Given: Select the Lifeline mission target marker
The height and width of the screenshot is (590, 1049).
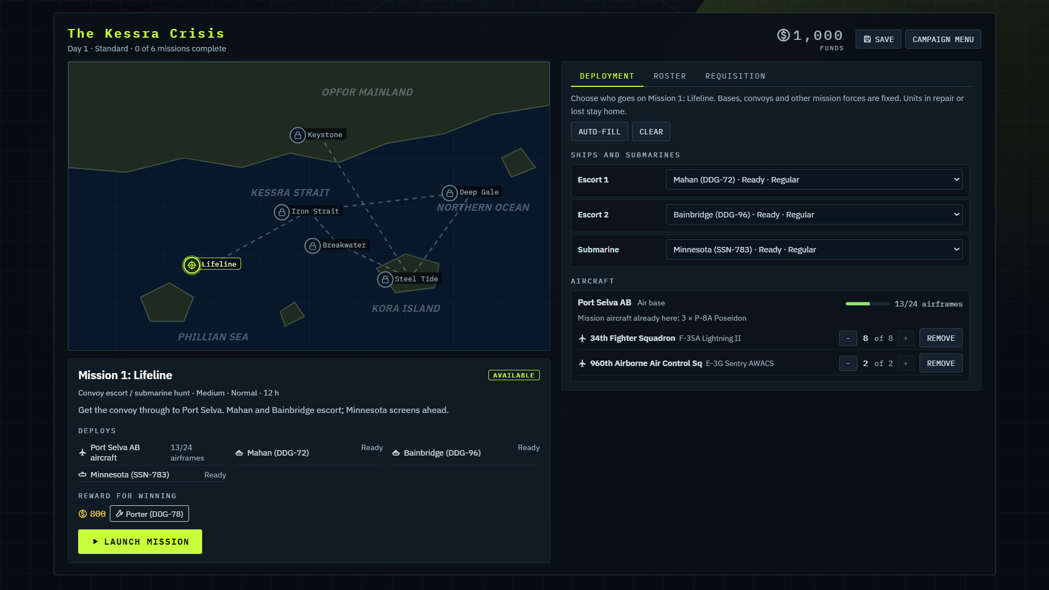Looking at the screenshot, I should [x=192, y=265].
